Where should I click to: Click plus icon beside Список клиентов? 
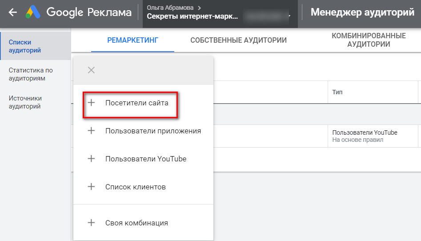pyautogui.click(x=91, y=187)
